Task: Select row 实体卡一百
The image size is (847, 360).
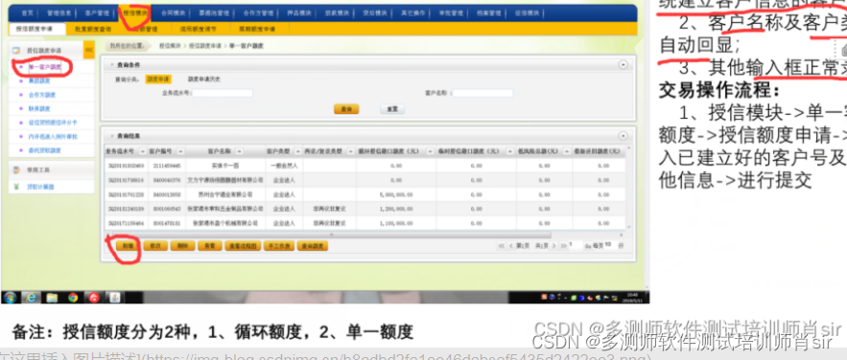Action: pos(365,166)
